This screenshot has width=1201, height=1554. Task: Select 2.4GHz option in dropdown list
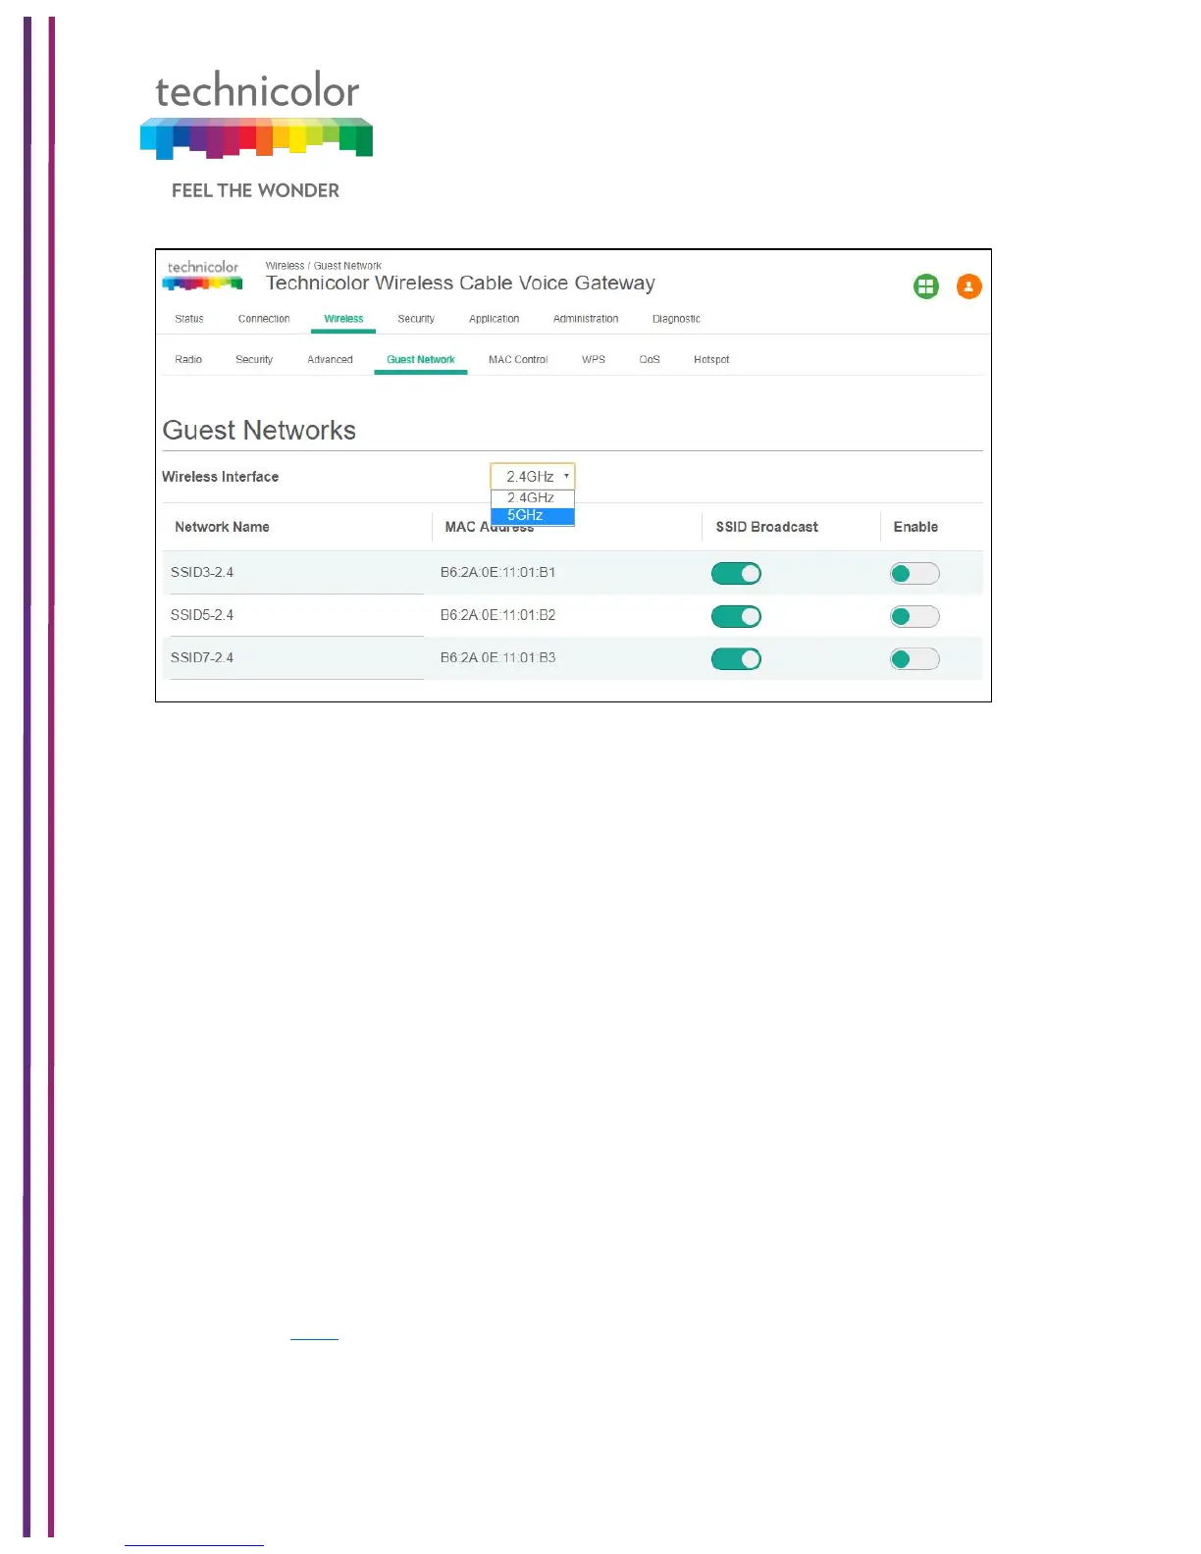click(x=532, y=498)
